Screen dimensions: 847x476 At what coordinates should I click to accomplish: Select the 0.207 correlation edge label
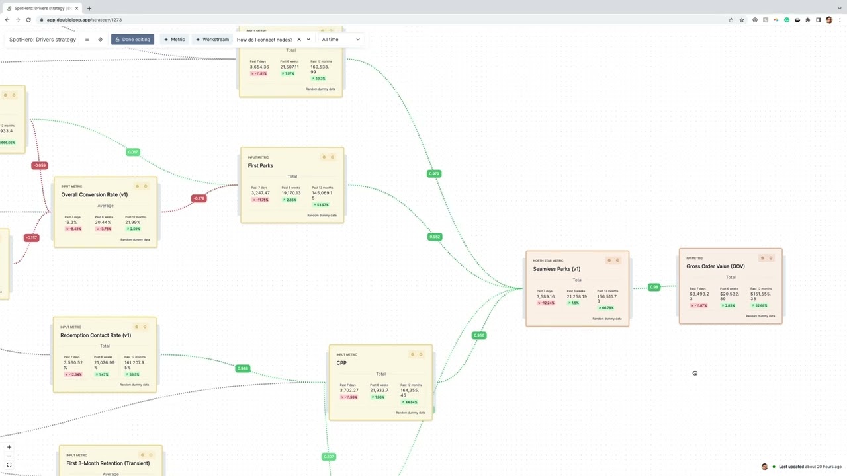coord(329,457)
